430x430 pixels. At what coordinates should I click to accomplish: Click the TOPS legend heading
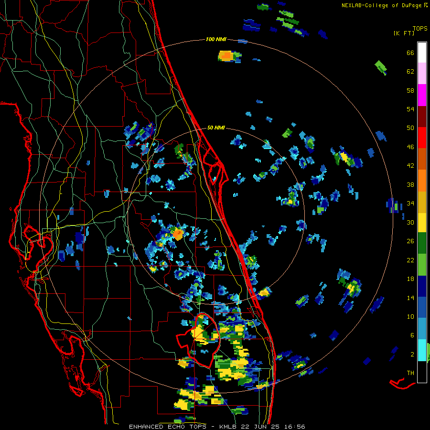420,29
